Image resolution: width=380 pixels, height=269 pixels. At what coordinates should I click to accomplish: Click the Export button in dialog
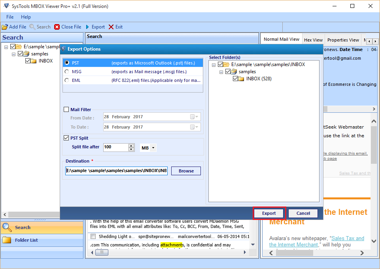click(269, 213)
